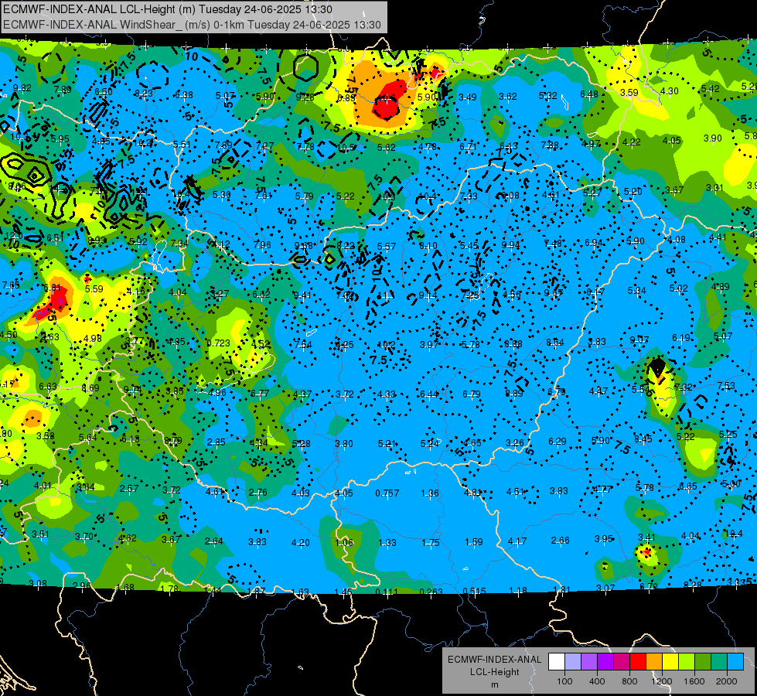The width and height of the screenshot is (757, 696).
Task: Click the grid value 5.57
Action: 387,247
